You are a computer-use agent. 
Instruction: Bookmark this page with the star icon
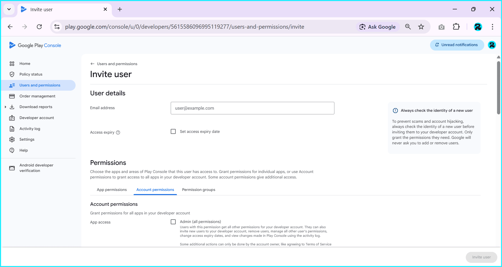coord(421,27)
